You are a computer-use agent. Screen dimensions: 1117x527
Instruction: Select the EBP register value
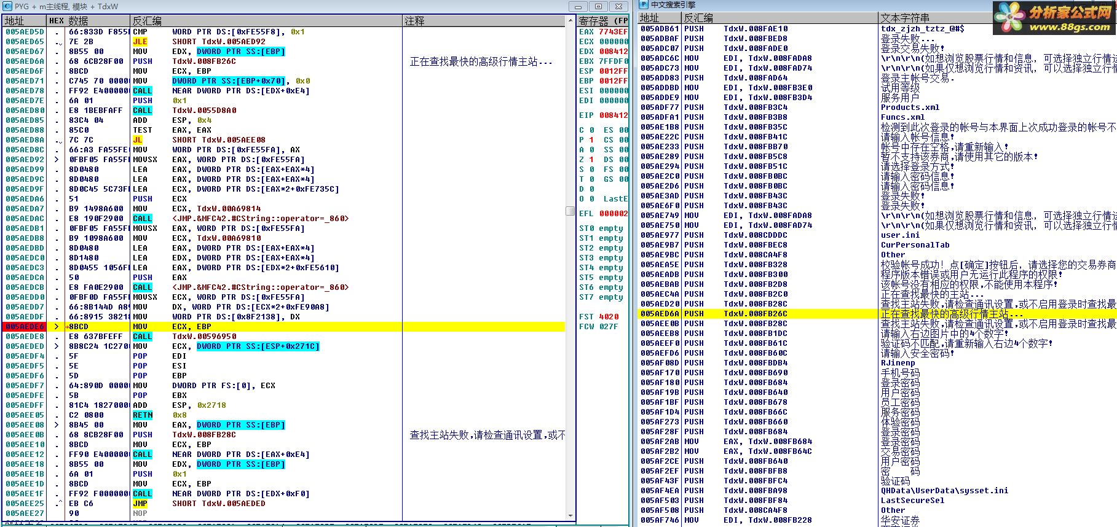pyautogui.click(x=614, y=81)
